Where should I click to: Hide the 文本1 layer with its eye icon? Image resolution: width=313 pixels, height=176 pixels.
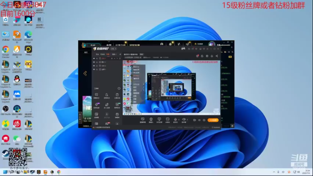(94, 58)
